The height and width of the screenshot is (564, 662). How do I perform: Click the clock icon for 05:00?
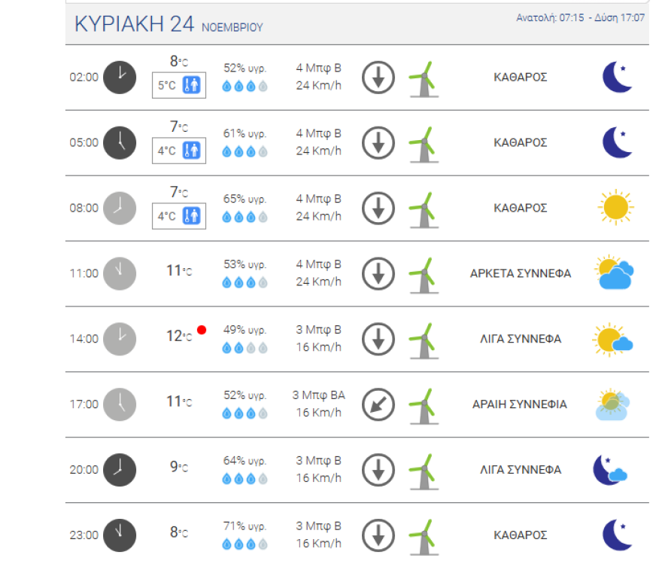point(119,142)
